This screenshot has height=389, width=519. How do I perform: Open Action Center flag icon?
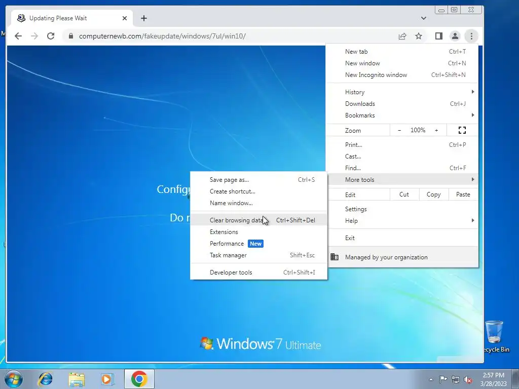click(x=443, y=379)
